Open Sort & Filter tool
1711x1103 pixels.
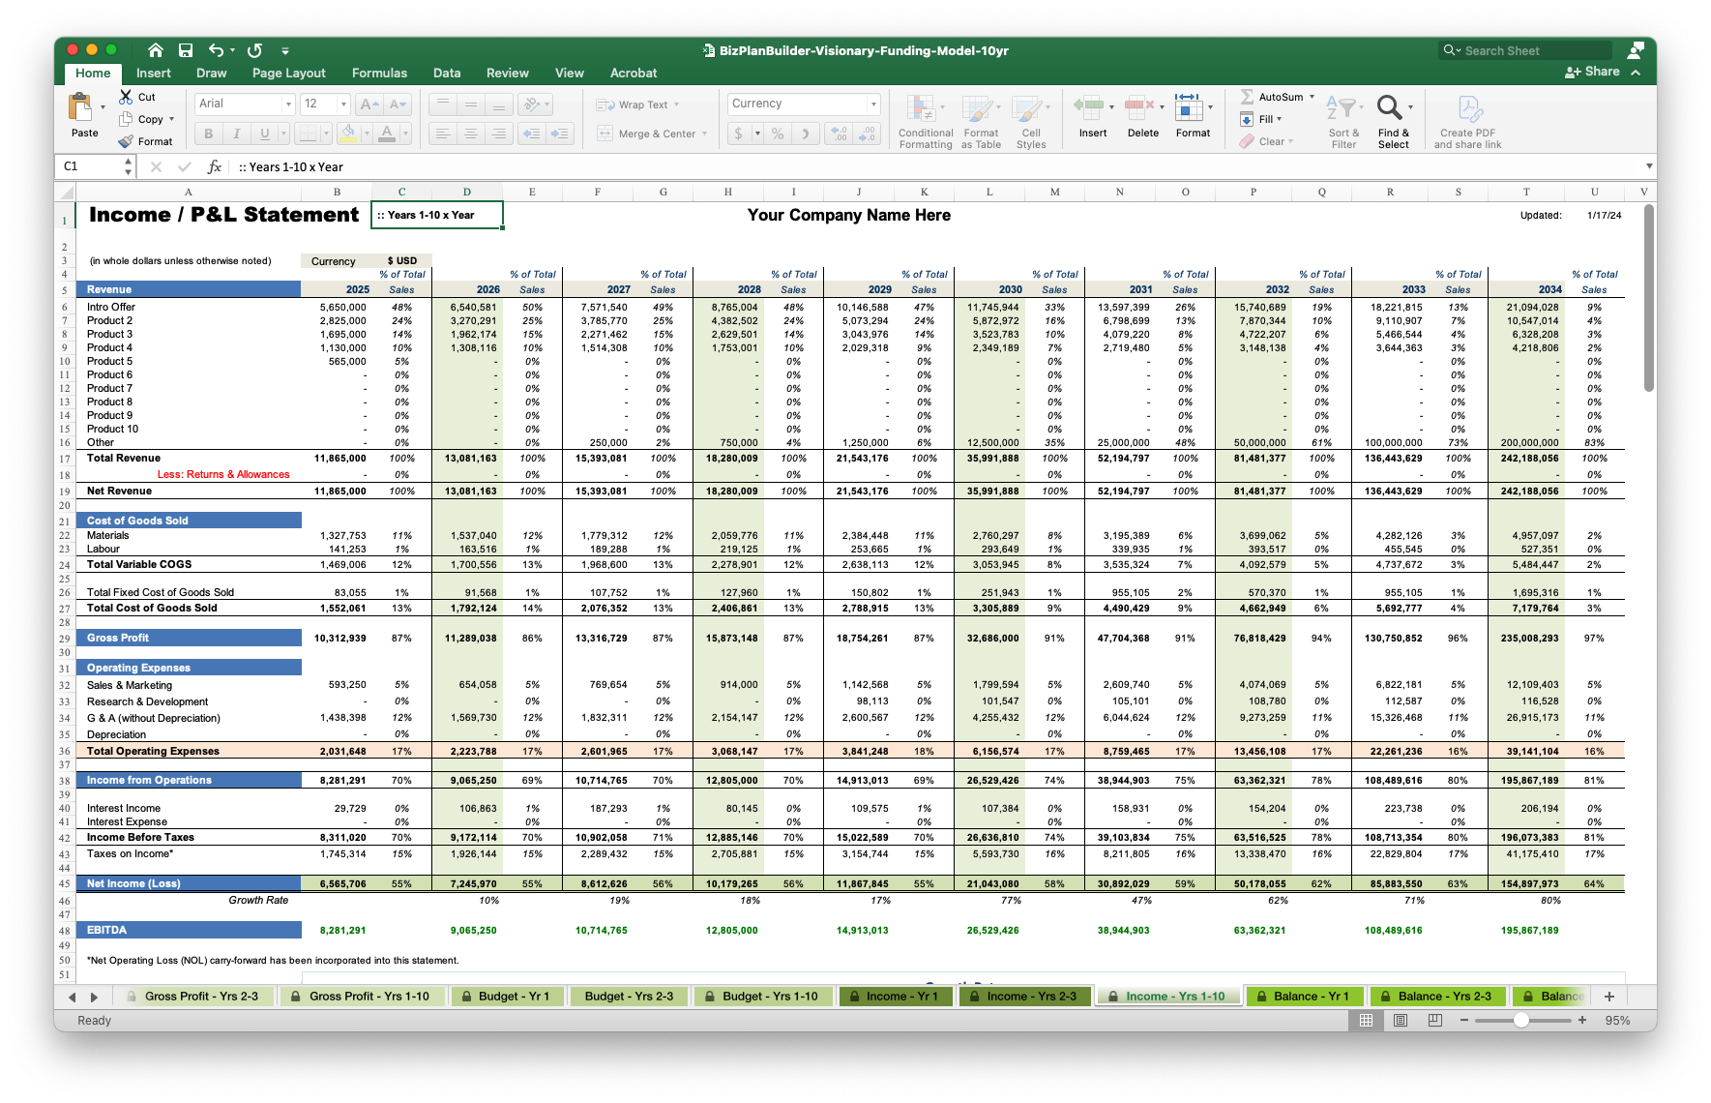pyautogui.click(x=1343, y=122)
